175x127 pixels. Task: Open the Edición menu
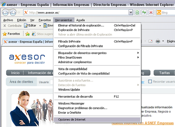click(22, 20)
